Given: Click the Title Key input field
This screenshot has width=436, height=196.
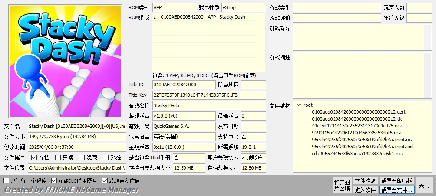Looking at the screenshot, I should point(208,95).
